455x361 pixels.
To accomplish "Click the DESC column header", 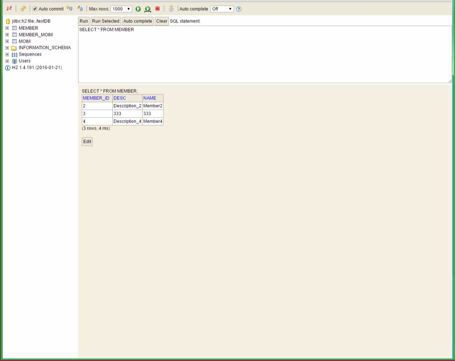I will (127, 98).
